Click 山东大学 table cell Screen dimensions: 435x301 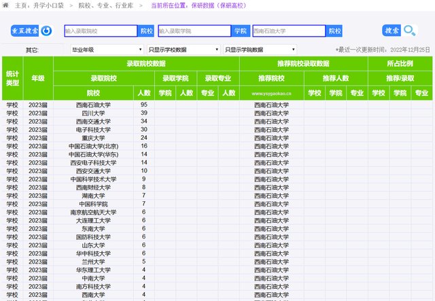coord(93,245)
